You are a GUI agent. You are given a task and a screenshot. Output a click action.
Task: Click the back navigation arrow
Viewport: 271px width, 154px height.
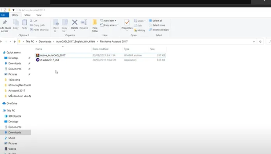[1, 42]
